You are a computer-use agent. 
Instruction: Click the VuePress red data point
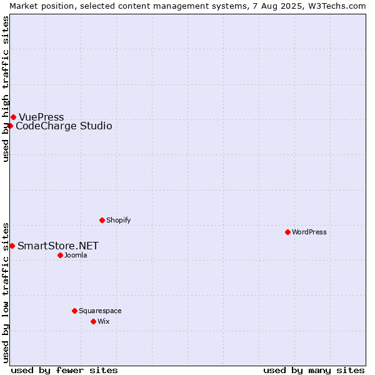tap(14, 117)
